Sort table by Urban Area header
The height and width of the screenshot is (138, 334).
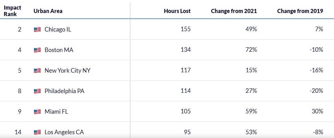[48, 11]
